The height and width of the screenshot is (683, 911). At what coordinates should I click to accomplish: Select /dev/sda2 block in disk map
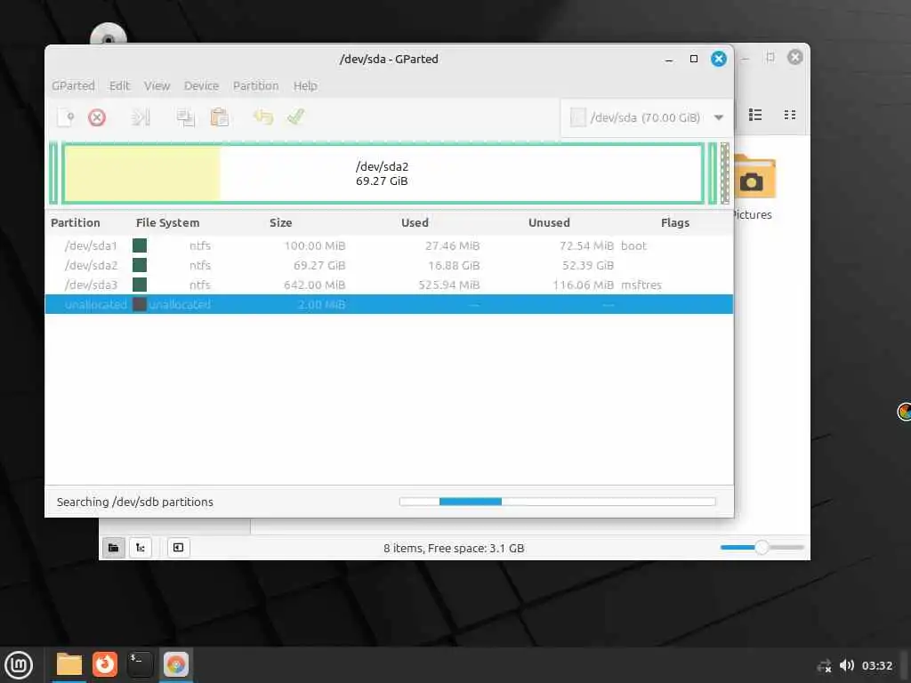click(383, 173)
